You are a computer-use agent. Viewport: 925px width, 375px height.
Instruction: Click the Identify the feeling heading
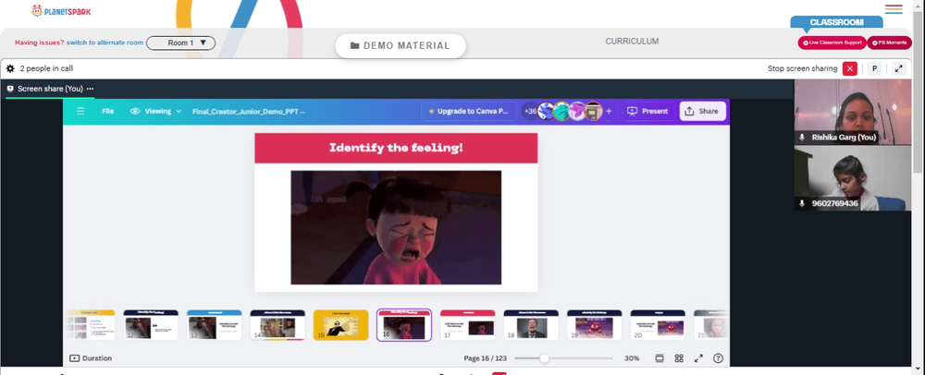click(396, 148)
